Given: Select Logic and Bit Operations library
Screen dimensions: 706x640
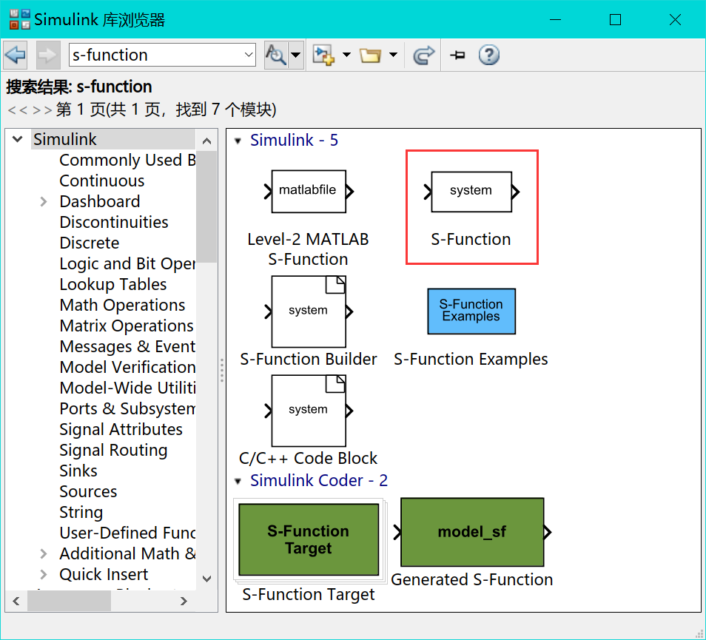Looking at the screenshot, I should point(127,263).
